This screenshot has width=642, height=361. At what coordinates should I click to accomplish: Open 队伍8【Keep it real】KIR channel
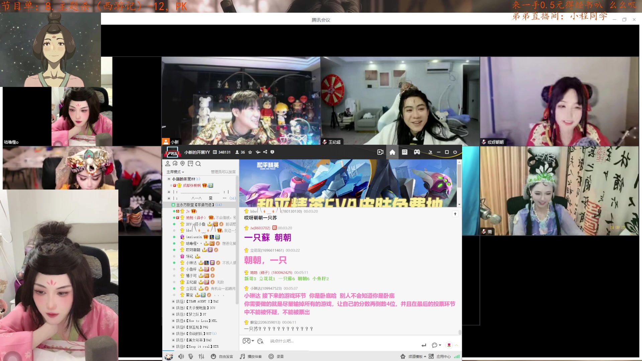[x=197, y=346]
